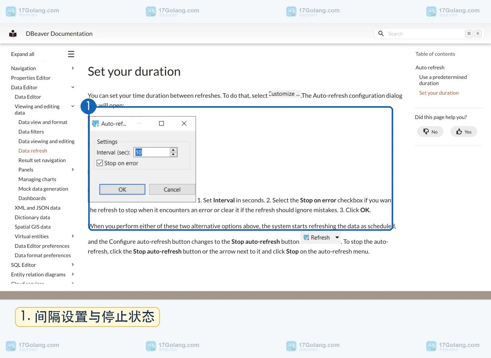Open the Dashboards page
Screen dimensions: 491x358
[x=32, y=198]
